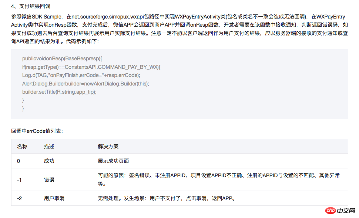Click the paragraph starting '参照微信SDK Sample'
This screenshot has height=218, width=359.
click(x=179, y=29)
